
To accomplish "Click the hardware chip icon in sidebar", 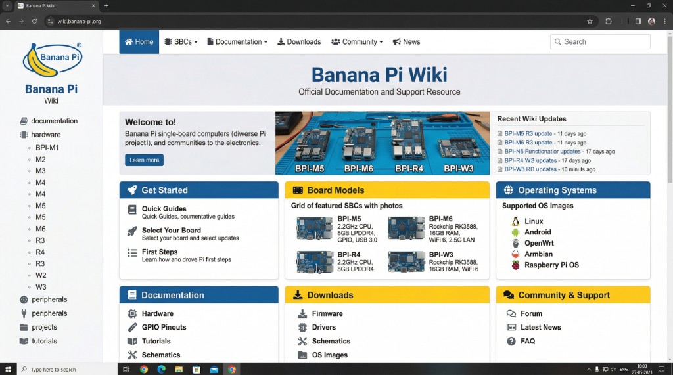I will pos(24,135).
